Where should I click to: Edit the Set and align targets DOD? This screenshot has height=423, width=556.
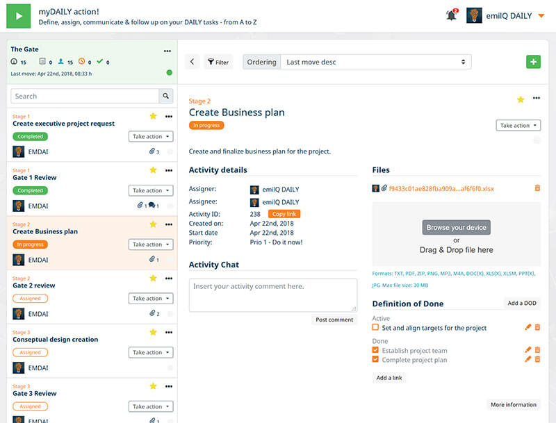tap(528, 327)
